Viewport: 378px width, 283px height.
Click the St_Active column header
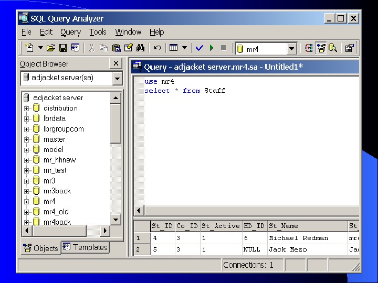pyautogui.click(x=221, y=226)
